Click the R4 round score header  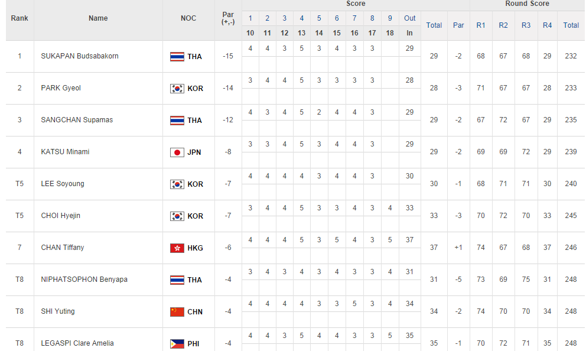pyautogui.click(x=547, y=25)
